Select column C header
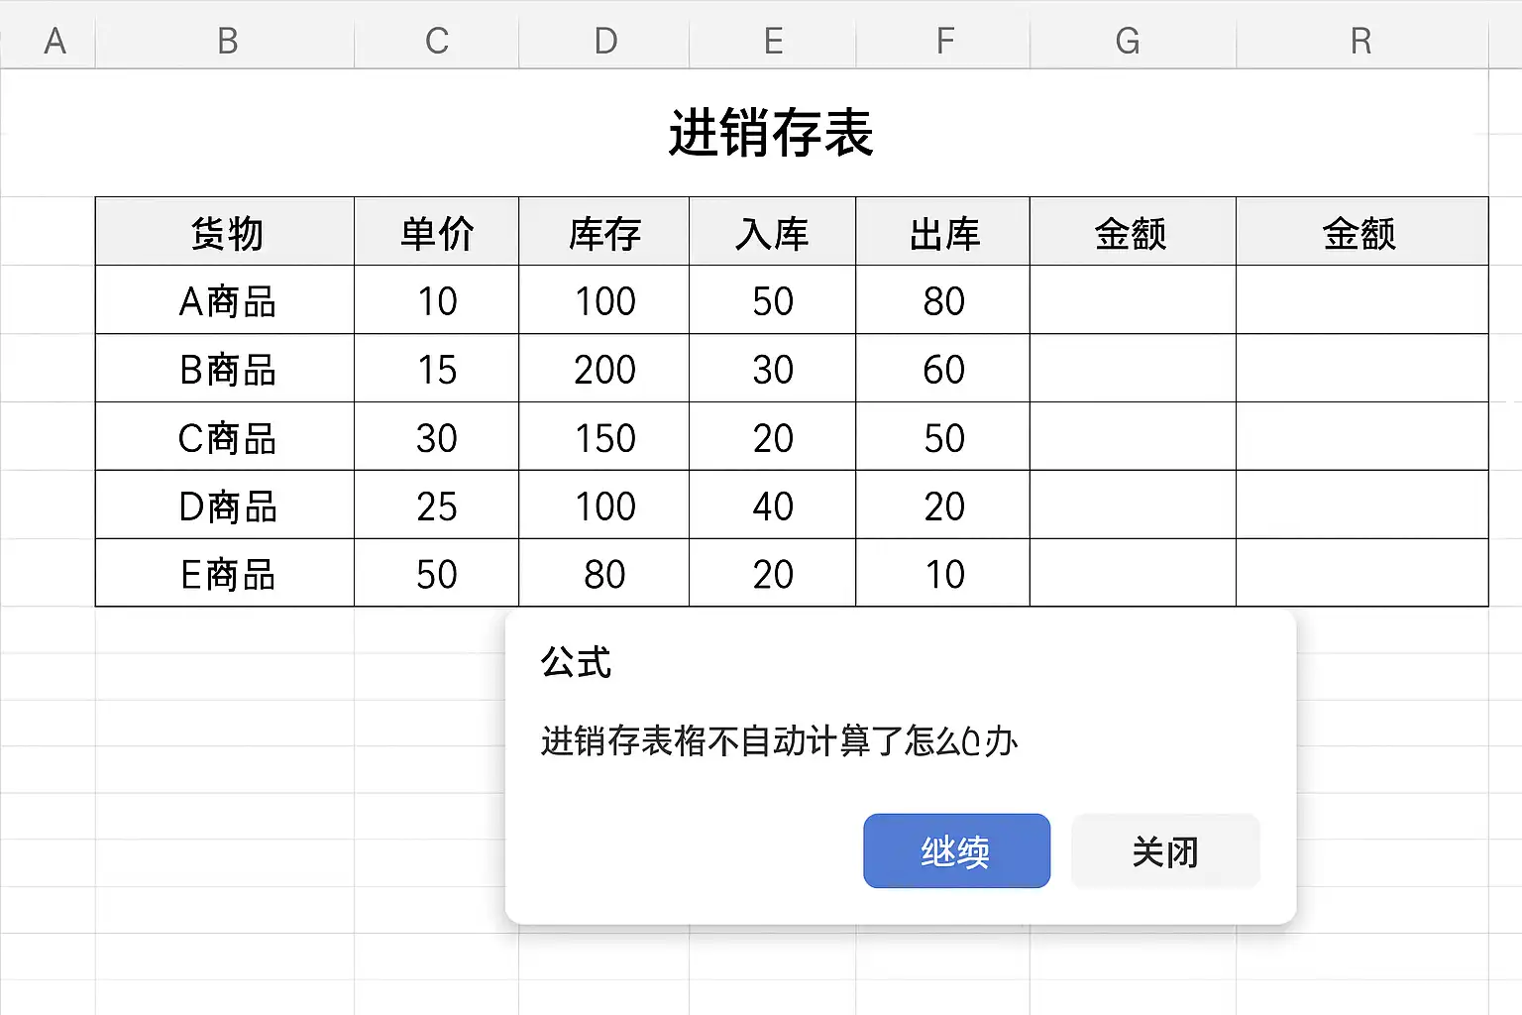 click(x=437, y=41)
